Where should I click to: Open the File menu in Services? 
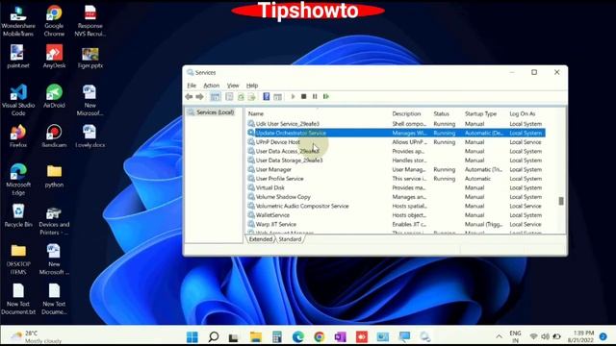pyautogui.click(x=192, y=86)
